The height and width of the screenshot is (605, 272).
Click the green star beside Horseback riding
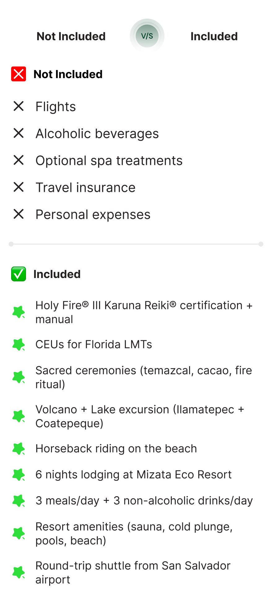[19, 448]
